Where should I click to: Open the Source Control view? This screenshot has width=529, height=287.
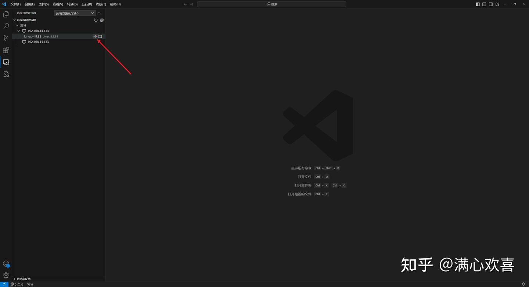click(x=6, y=38)
